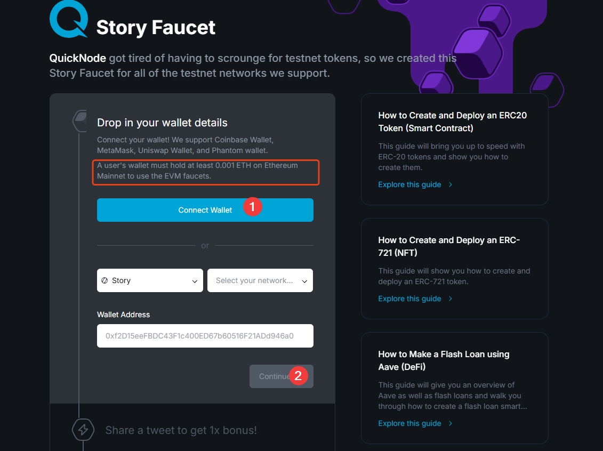Open ERC20 Token guide via Explore link
This screenshot has width=603, height=451.
click(409, 184)
